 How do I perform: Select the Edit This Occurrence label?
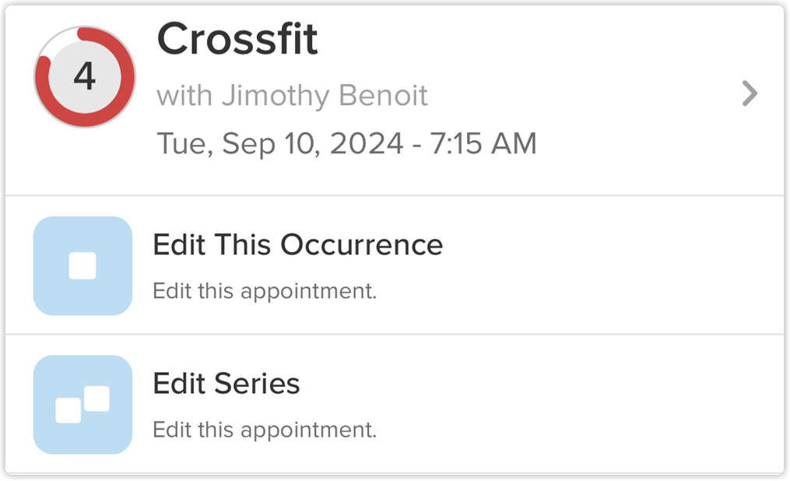point(298,245)
